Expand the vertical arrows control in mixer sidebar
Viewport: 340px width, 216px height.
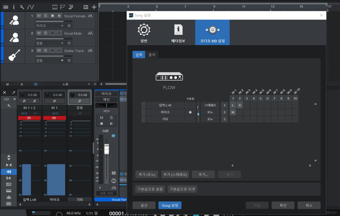(8, 158)
